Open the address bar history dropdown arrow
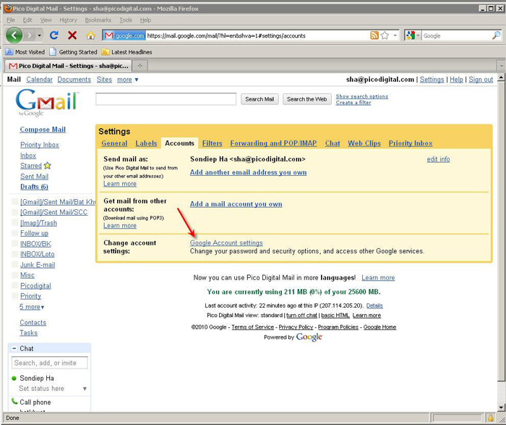The width and height of the screenshot is (506, 425). [x=395, y=35]
